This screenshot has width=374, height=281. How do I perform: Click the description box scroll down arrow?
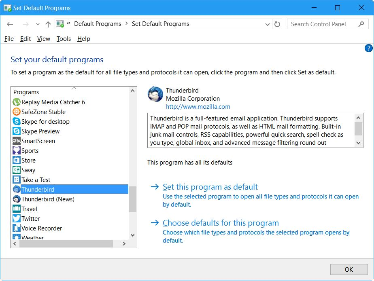point(358,143)
